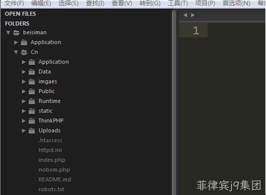Click the Cn open folder icon

pos(24,52)
